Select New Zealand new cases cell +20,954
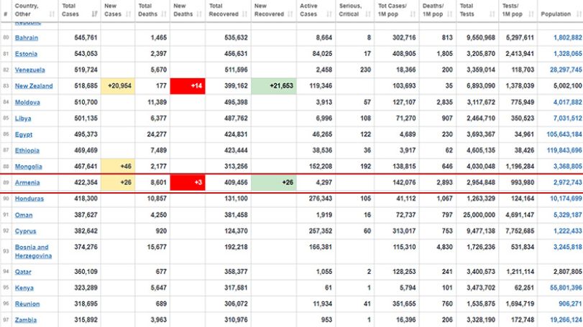This screenshot has width=583, height=327. tap(118, 86)
